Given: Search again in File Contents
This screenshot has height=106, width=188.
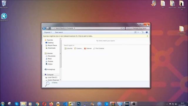Looking at the screenshot, I should [99, 48].
